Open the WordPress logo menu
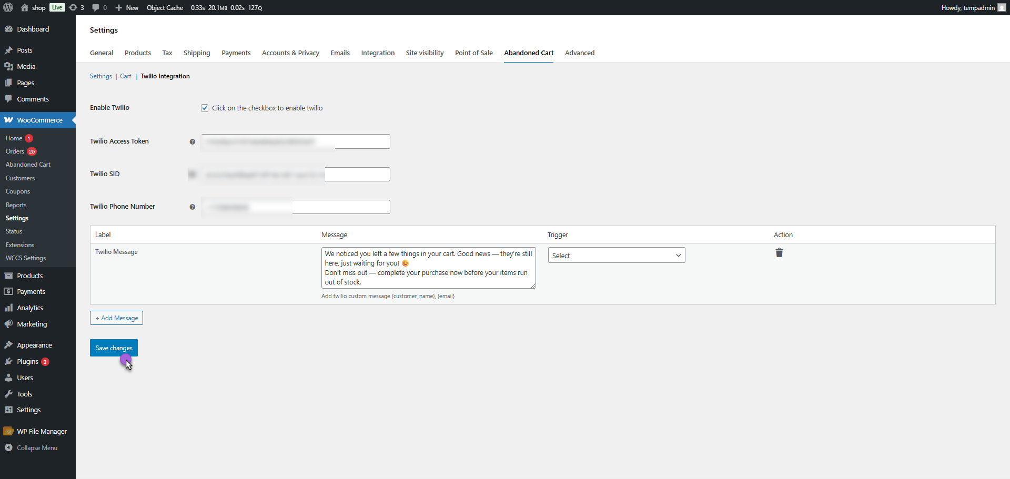1010x479 pixels. coord(8,7)
